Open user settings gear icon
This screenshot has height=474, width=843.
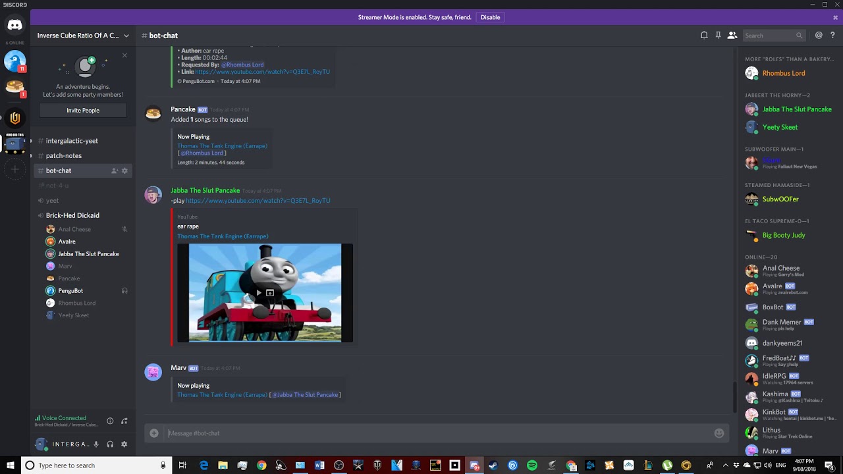(x=124, y=444)
